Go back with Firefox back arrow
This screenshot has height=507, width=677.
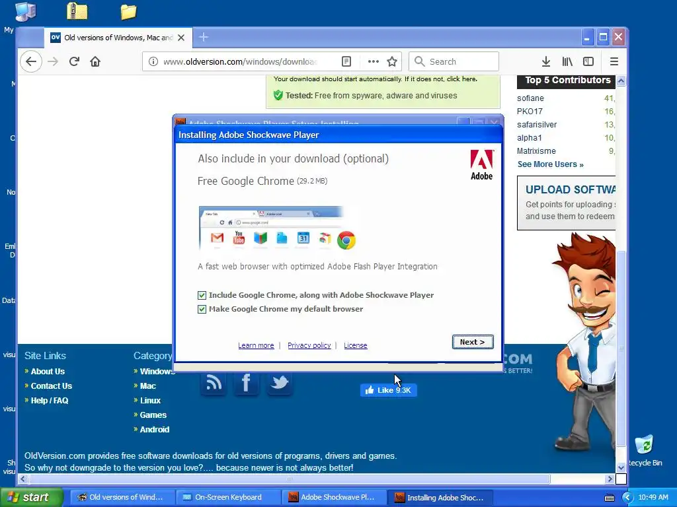coord(31,61)
